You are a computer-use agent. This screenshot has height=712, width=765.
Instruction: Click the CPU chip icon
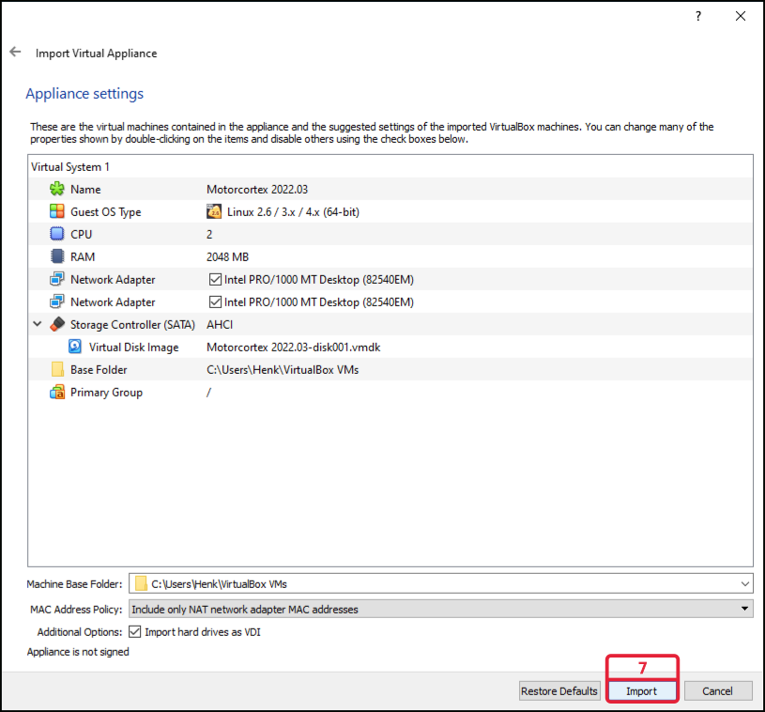tap(57, 234)
